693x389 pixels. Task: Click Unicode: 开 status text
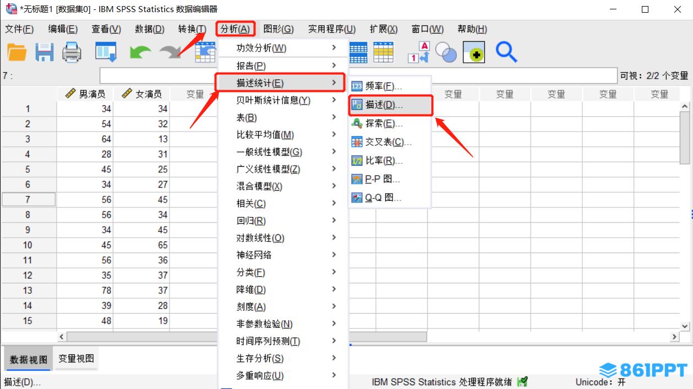click(x=601, y=382)
